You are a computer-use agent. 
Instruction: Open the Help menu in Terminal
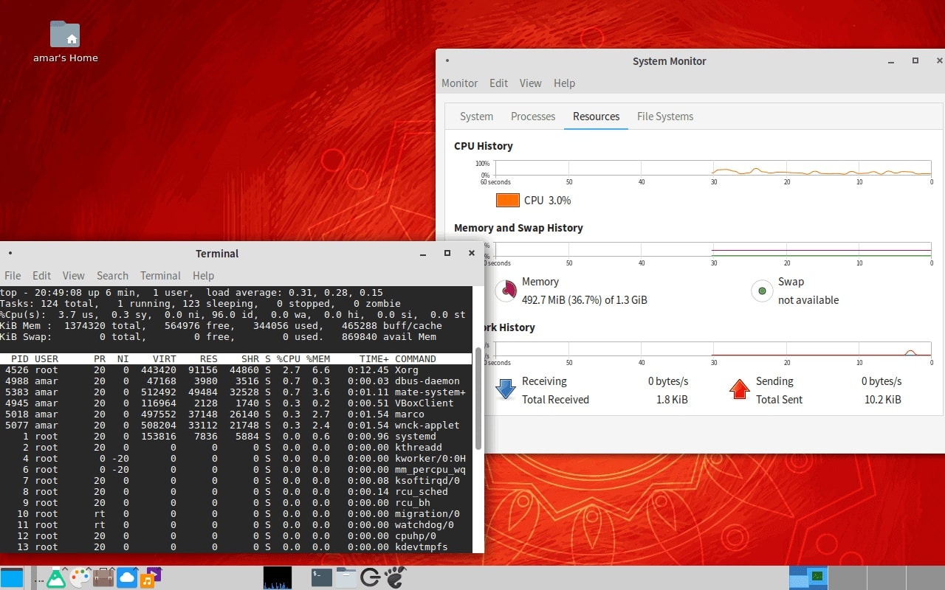click(203, 276)
